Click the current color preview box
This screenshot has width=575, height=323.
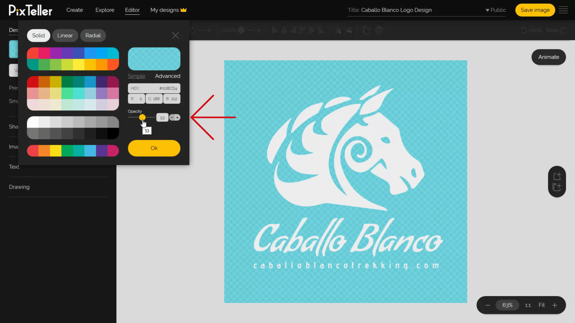click(154, 59)
